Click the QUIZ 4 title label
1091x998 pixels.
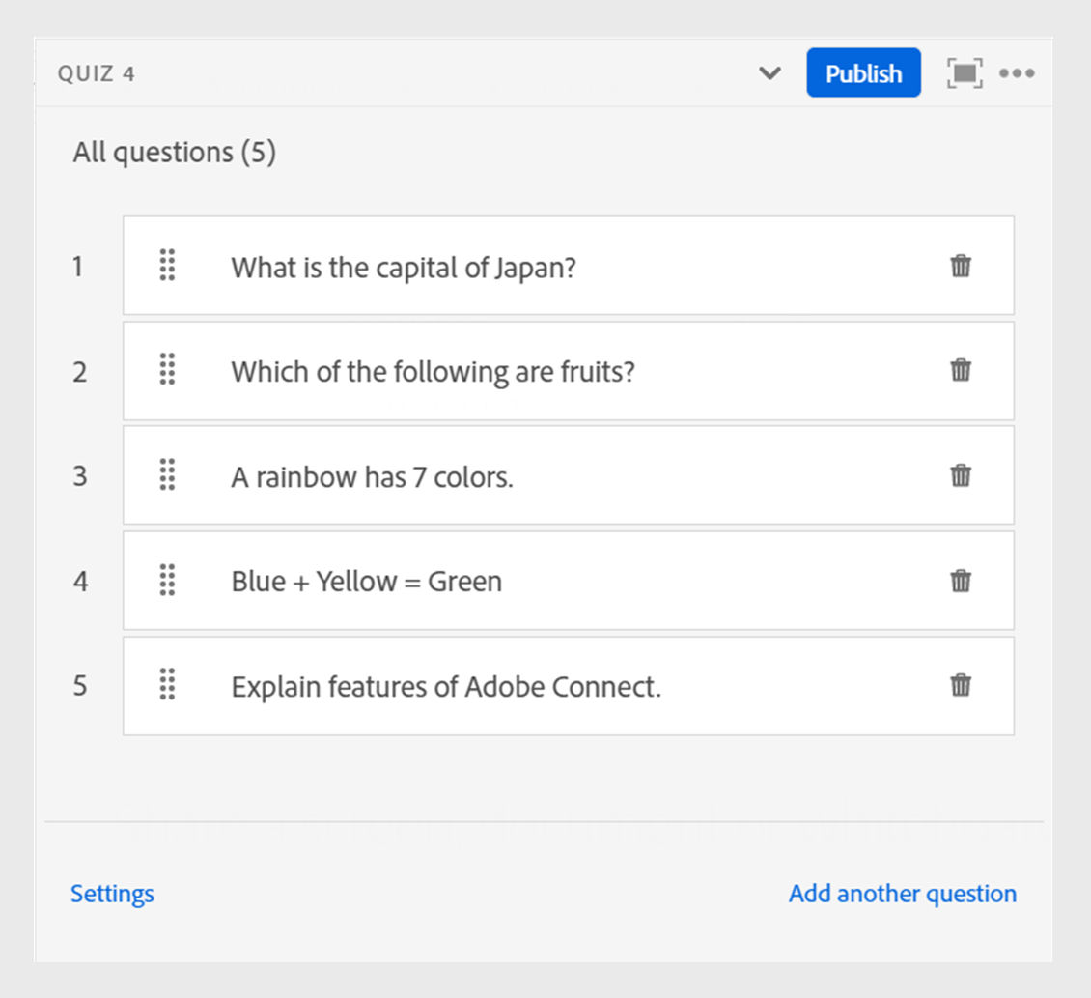pos(97,72)
